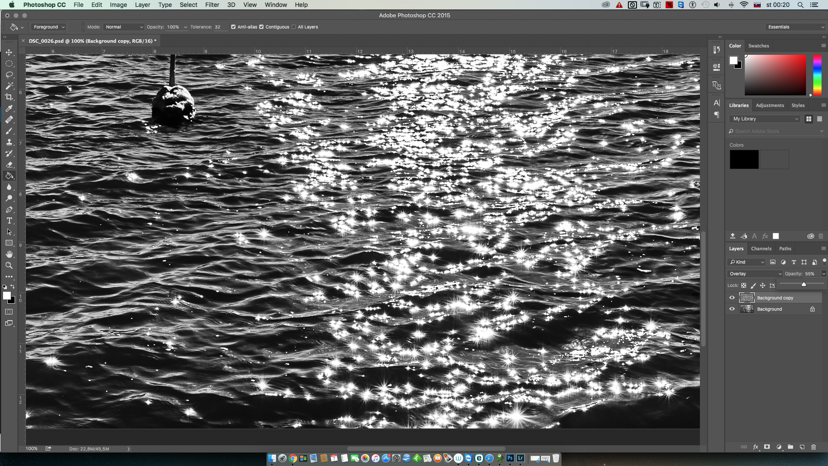This screenshot has width=828, height=466.
Task: Click the Tolerance input field
Action: coord(220,27)
